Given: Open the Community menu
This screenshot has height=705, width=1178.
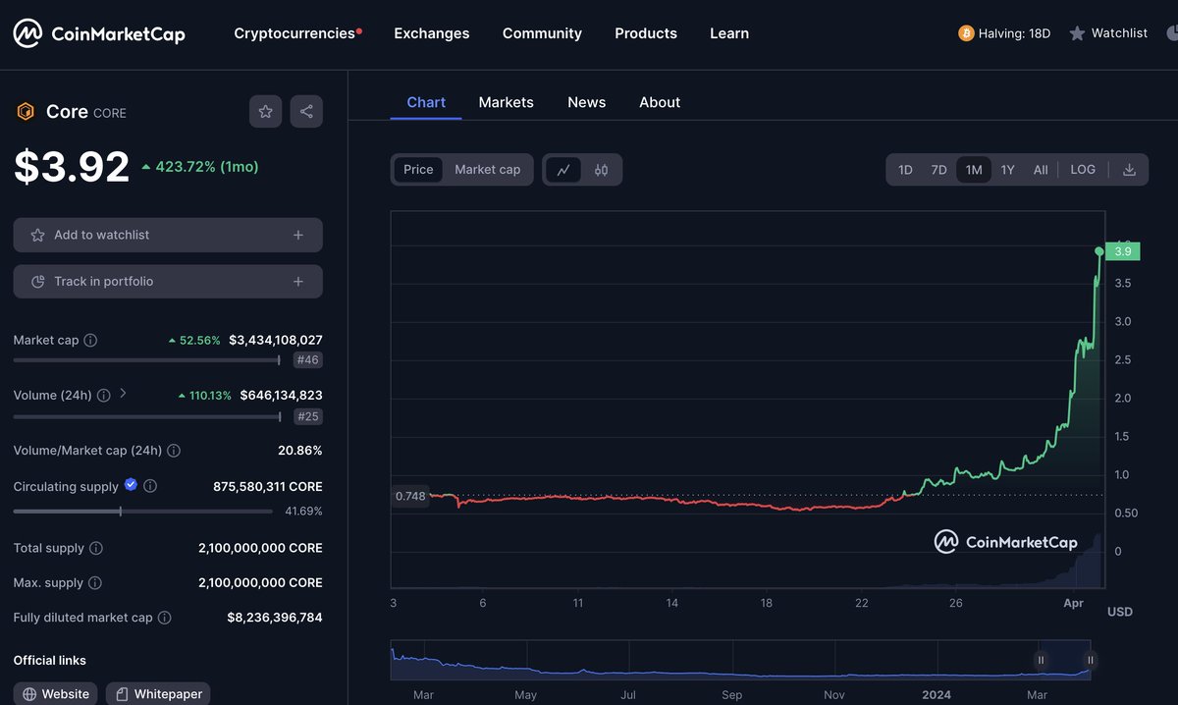Looking at the screenshot, I should click(542, 33).
